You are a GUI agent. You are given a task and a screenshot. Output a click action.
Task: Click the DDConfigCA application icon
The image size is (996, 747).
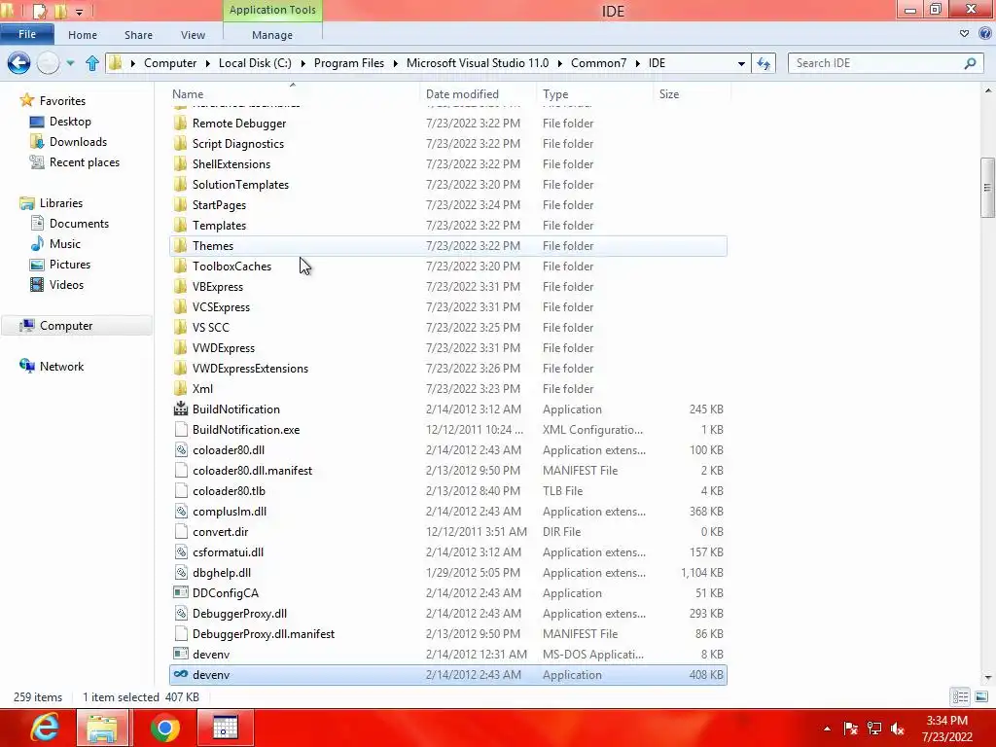point(181,592)
